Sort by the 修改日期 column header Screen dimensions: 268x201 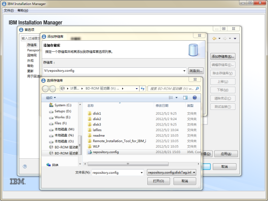pos(162,106)
